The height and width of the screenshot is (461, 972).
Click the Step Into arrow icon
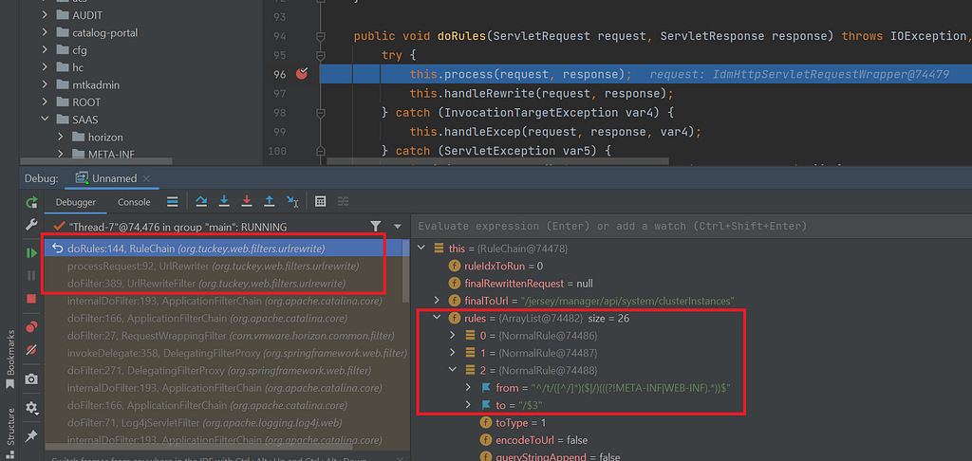tap(224, 201)
